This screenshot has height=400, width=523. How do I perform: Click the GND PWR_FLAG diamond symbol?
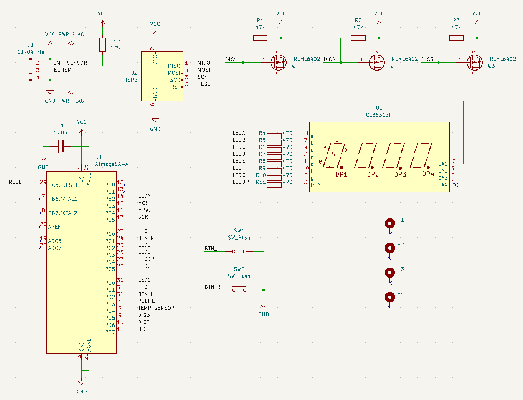[x=71, y=92]
